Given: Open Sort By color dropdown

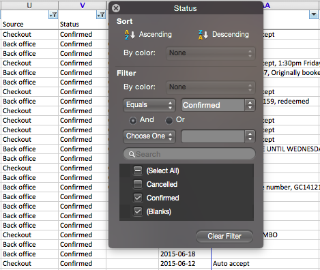Looking at the screenshot, I should click(x=211, y=53).
